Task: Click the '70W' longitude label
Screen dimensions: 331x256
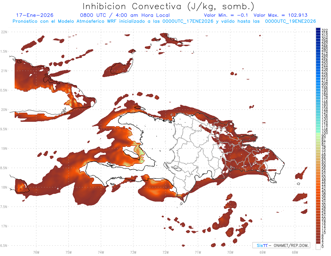Action: 230,252
